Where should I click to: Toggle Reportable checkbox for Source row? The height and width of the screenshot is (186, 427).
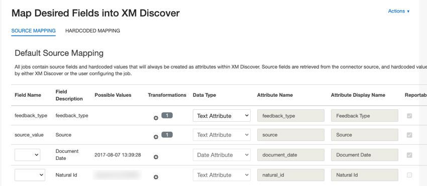[409, 135]
